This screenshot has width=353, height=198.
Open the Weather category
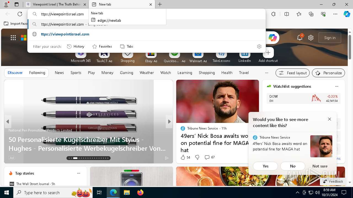click(x=147, y=73)
